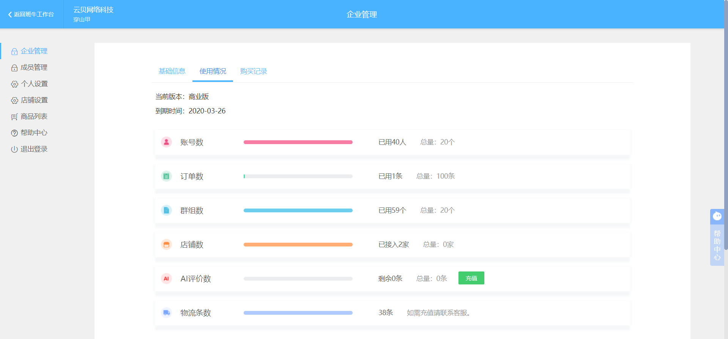Screen dimensions: 728x339
Task: Click the power icon beside 退出登录
Action: click(14, 149)
